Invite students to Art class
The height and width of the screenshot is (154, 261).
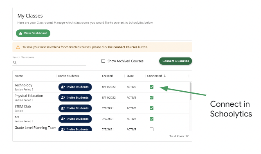coord(75,119)
